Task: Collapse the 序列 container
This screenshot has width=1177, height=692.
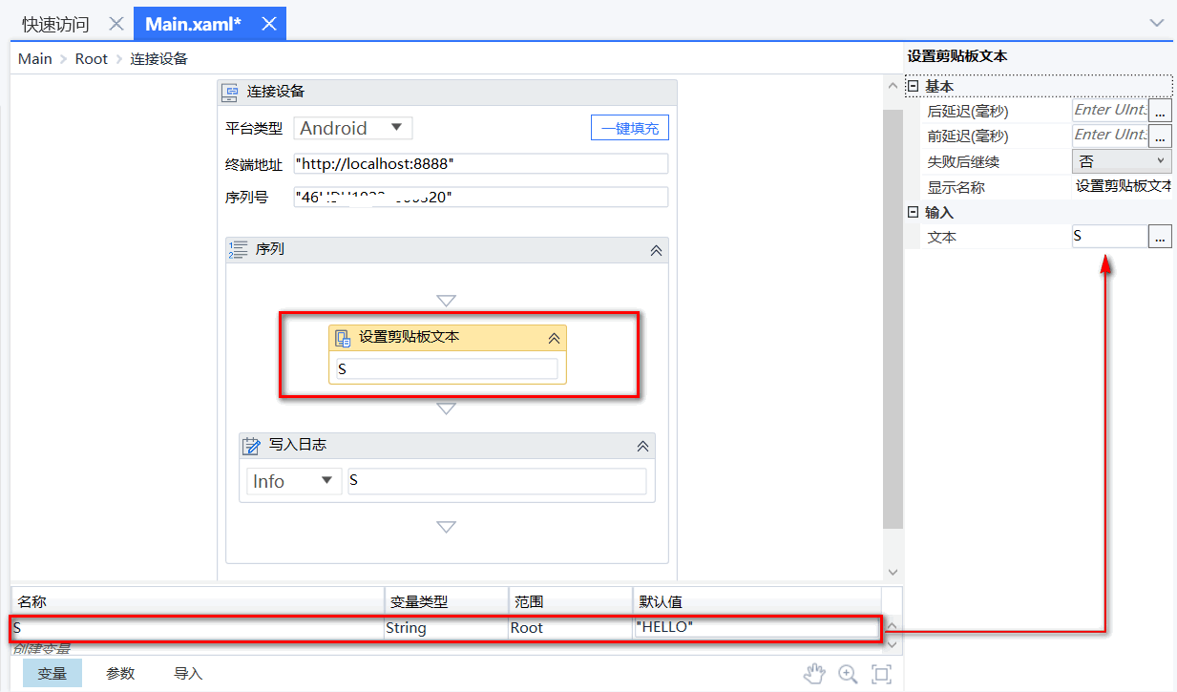Action: [x=656, y=250]
